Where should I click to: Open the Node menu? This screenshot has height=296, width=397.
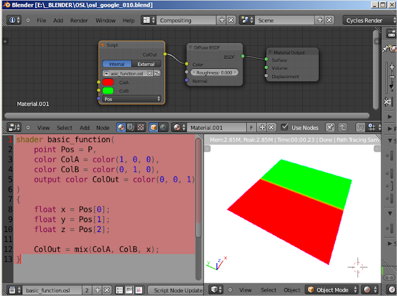pos(102,128)
